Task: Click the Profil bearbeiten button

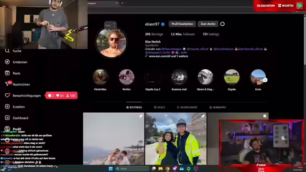Action: click(x=182, y=24)
